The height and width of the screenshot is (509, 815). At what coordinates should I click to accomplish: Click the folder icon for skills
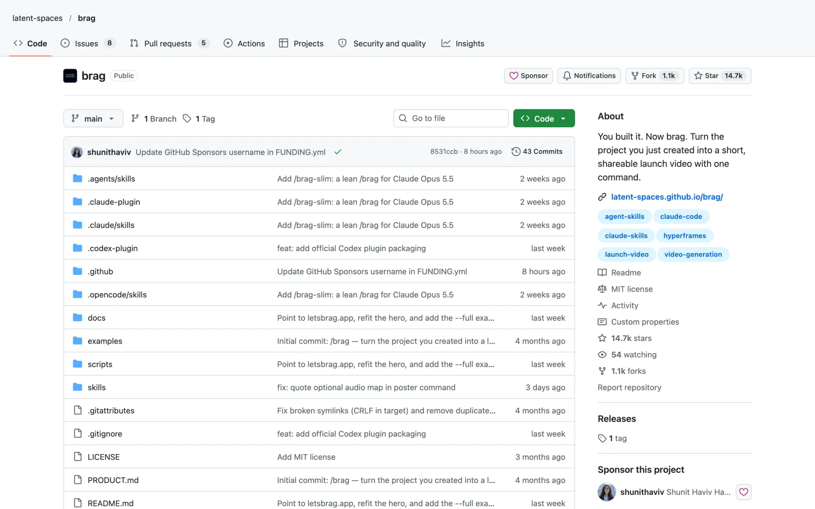pyautogui.click(x=77, y=387)
